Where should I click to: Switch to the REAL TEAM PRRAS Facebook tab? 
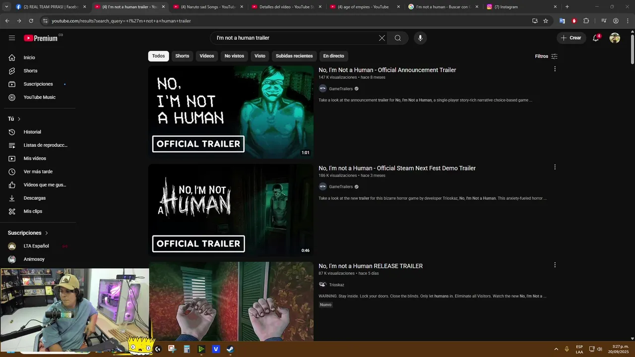click(51, 7)
